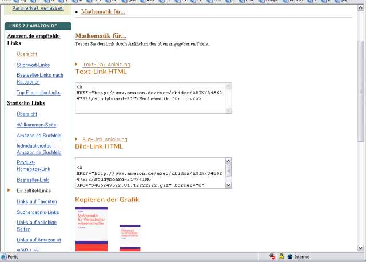Image resolution: width=366 pixels, height=262 pixels.
Task: Open Top Bestseller-Links in sidebar
Action: click(38, 92)
